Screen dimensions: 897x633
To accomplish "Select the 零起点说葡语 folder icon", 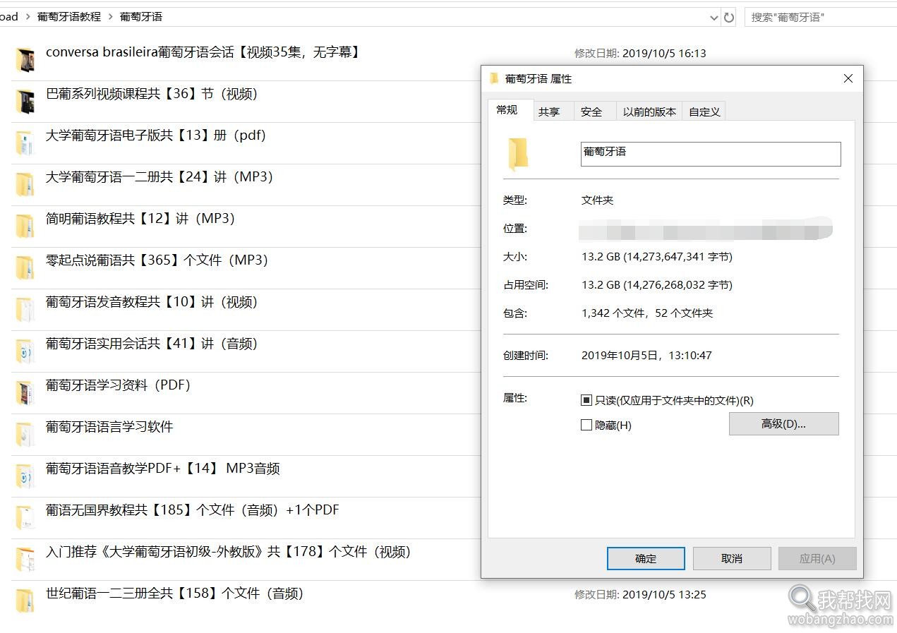I will tap(25, 267).
